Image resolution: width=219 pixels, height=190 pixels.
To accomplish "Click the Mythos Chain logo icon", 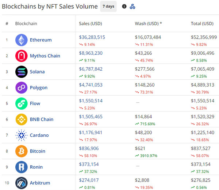I will 21,56.
